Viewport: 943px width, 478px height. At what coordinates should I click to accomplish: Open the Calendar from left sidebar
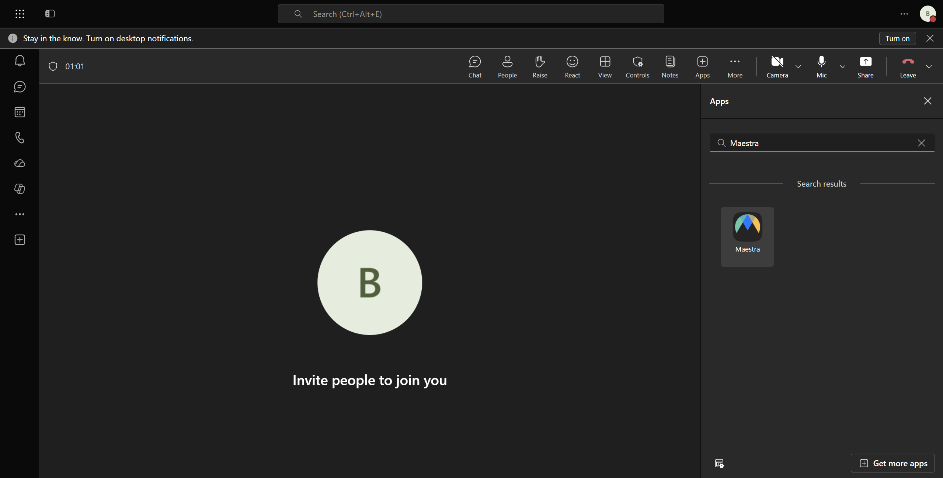tap(20, 112)
